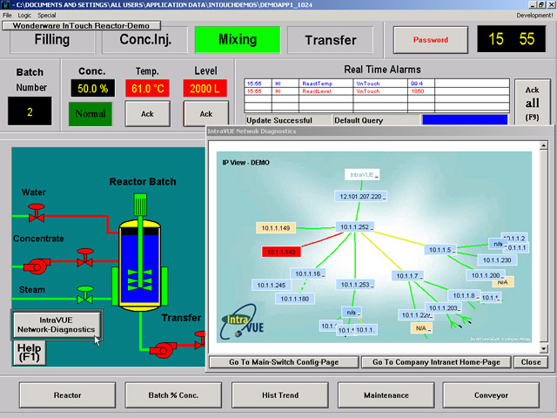Click the 2000 L level value
Screen dimensions: 557x418
[x=205, y=88]
